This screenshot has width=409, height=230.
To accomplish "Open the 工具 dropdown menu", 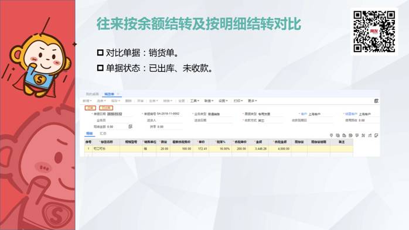I will point(195,101).
